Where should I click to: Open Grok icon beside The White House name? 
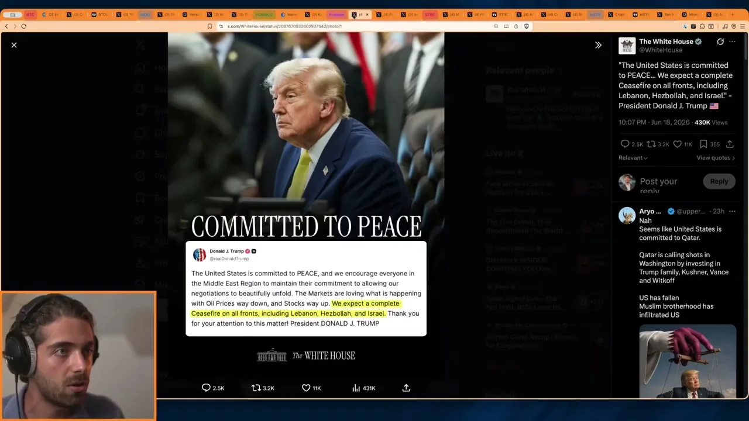[x=720, y=42]
